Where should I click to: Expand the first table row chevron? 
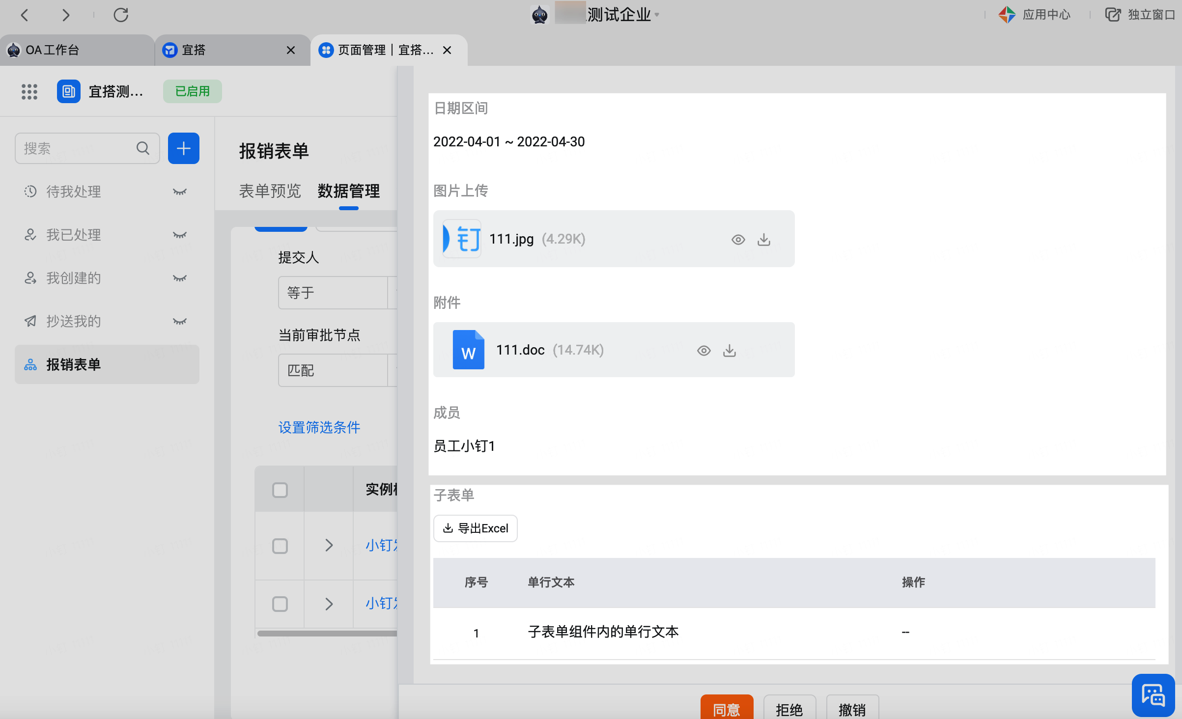coord(329,545)
